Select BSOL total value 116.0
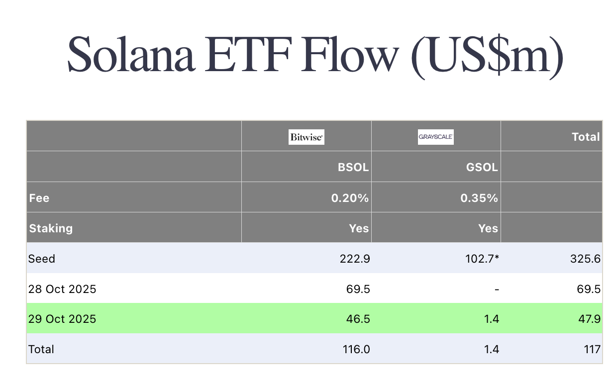Screen dimensions: 616x386 click(356, 349)
